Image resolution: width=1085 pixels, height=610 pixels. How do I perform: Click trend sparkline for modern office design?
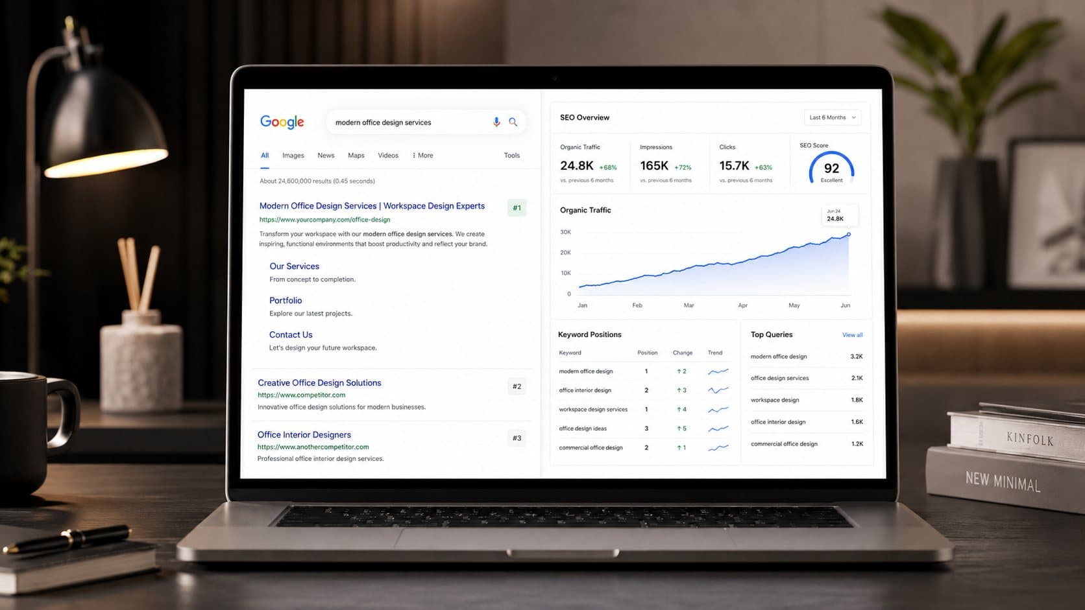pyautogui.click(x=718, y=371)
